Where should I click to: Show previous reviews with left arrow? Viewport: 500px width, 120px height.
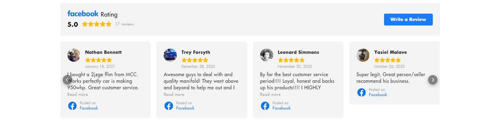coord(67,80)
